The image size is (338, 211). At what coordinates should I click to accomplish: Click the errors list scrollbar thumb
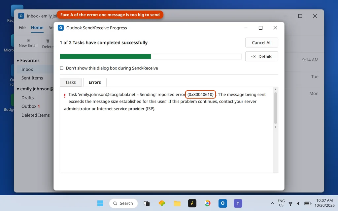coord(276,108)
